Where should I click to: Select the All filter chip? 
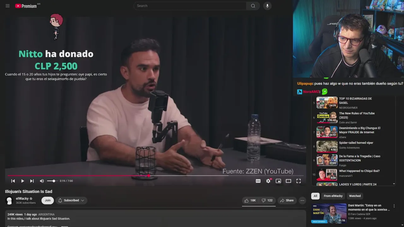pos(315,196)
